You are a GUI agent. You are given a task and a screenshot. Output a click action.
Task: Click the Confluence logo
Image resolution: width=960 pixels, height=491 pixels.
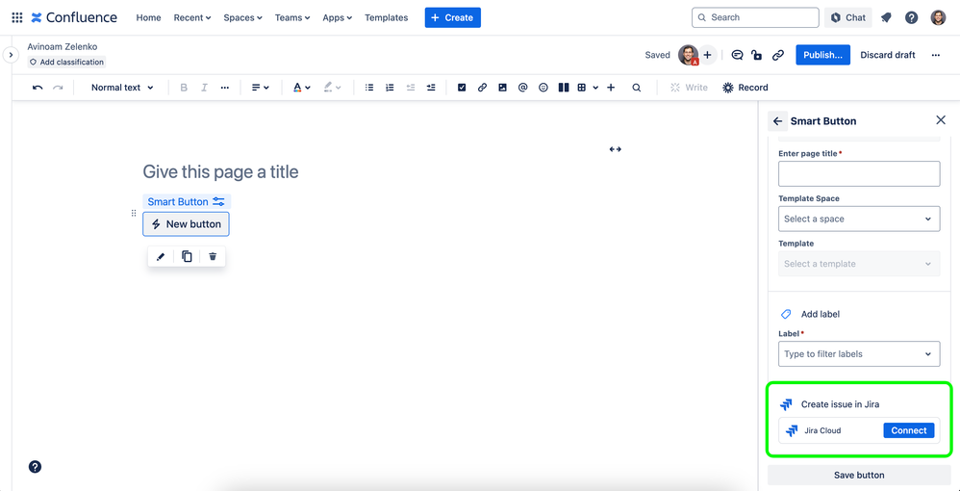(x=74, y=17)
